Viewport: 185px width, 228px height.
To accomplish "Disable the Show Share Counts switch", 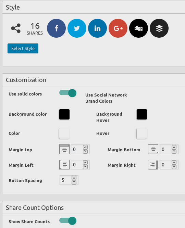I will [x=68, y=221].
